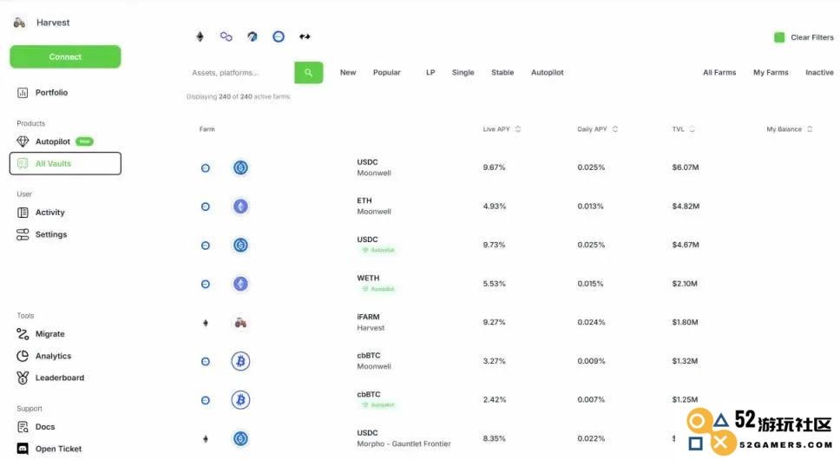The image size is (840, 460).
Task: Click the Connect wallet button
Action: pyautogui.click(x=65, y=56)
